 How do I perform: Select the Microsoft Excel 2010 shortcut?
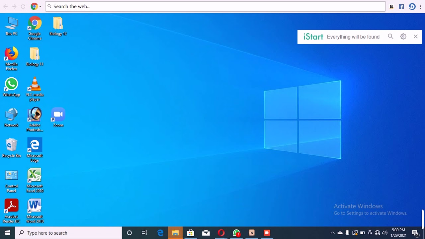[35, 181]
